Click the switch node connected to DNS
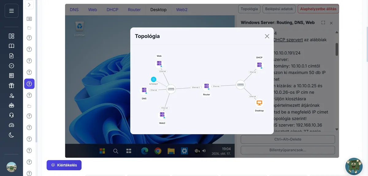 (x=171, y=89)
